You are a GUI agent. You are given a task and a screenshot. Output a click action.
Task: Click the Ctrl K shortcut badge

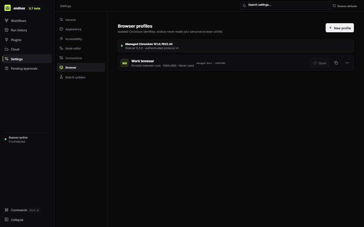click(34, 210)
